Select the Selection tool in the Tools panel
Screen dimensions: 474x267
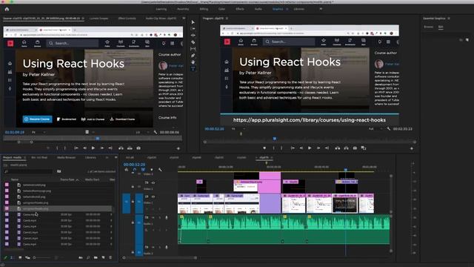pyautogui.click(x=193, y=22)
